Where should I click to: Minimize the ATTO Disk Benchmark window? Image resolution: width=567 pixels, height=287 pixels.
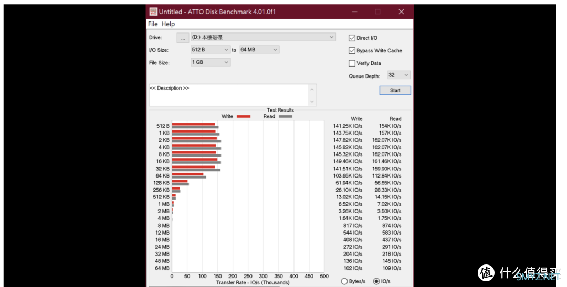[354, 12]
